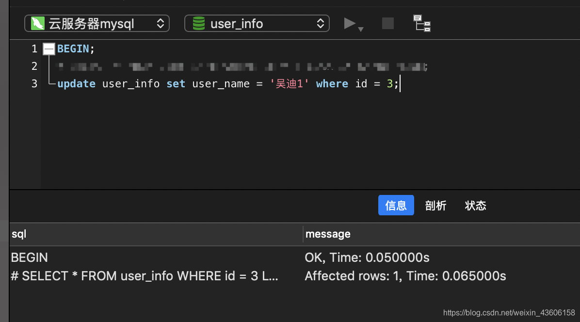Select the SELECT FROM user_info result row
Viewport: 580px width, 322px height.
[295, 276]
